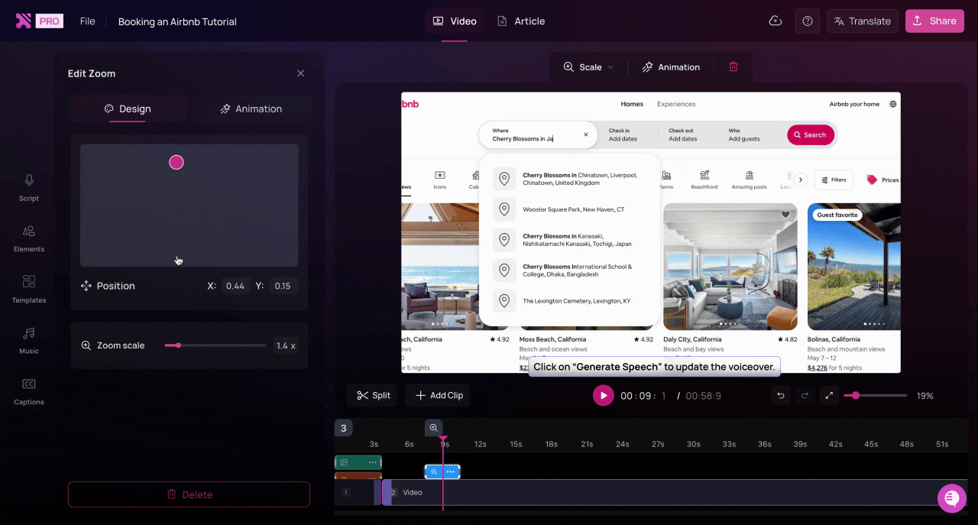Click the Add Clip button
Screen dimensions: 978x525
pyautogui.click(x=439, y=395)
